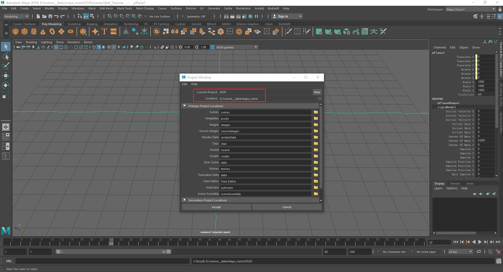Open the No Live Surface field
The width and height of the screenshot is (503, 272).
pyautogui.click(x=161, y=16)
